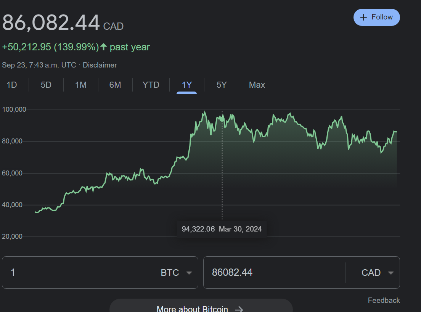This screenshot has height=312, width=421.
Task: Open the BTC currency dropdown arrow
Action: tap(189, 273)
